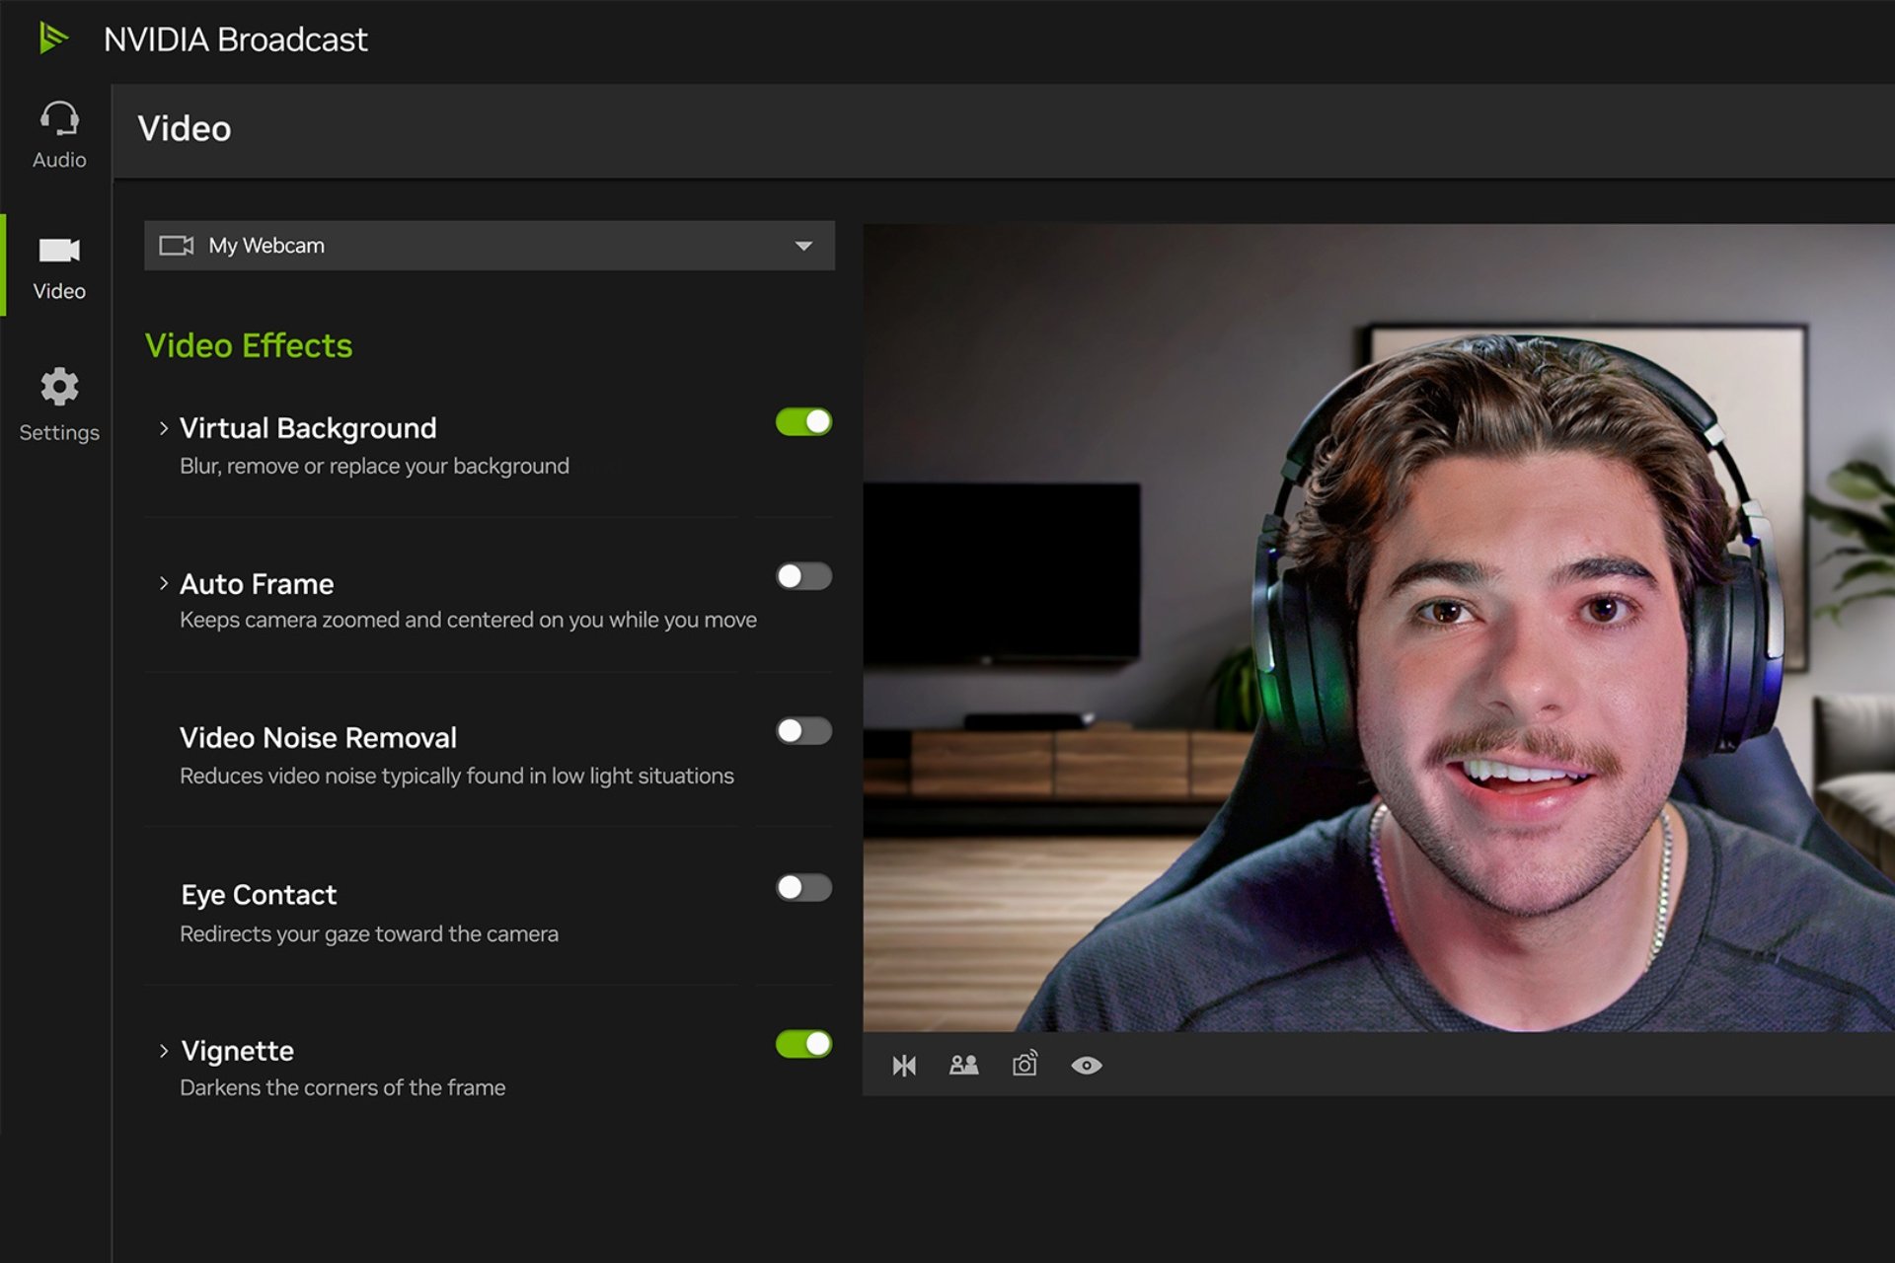Click the two-people compare icon below preview
This screenshot has width=1895, height=1263.
pos(963,1065)
